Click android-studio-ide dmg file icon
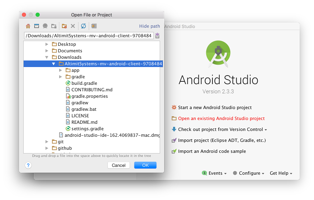Viewport: 314px width, 200px height. click(x=61, y=135)
